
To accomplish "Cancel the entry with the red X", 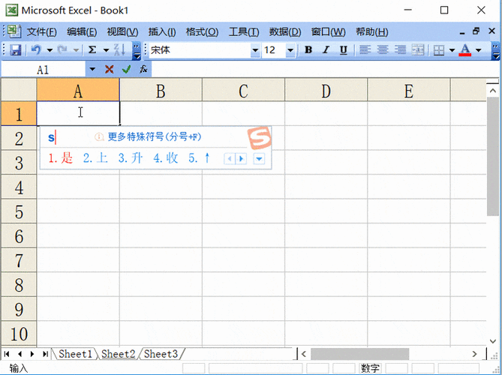I will click(x=109, y=69).
